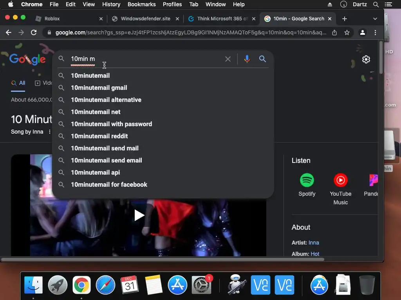The height and width of the screenshot is (300, 401).
Task: Open Calendar in the Dock
Action: (x=129, y=285)
